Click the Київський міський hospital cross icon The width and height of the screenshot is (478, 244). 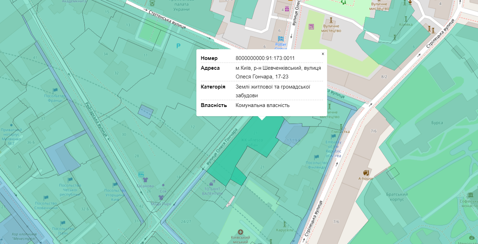tap(240, 232)
